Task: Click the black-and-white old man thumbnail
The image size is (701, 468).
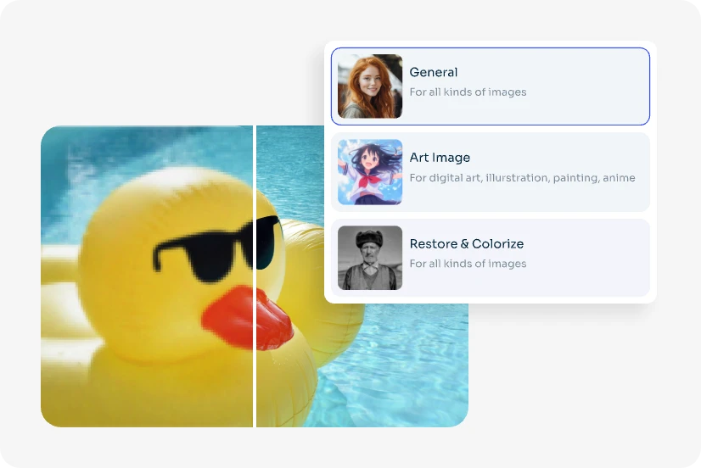Action: pyautogui.click(x=370, y=258)
